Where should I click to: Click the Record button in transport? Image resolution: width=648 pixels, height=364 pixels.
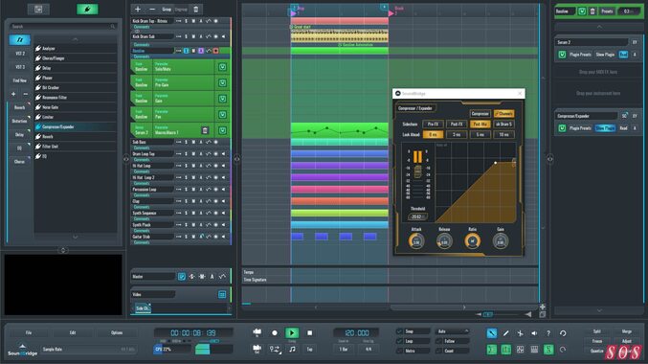tap(275, 333)
